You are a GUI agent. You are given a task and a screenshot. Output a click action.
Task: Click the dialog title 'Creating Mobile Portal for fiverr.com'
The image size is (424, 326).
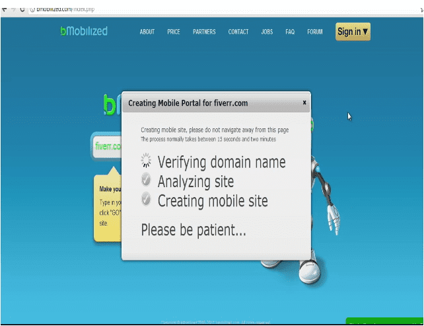188,103
